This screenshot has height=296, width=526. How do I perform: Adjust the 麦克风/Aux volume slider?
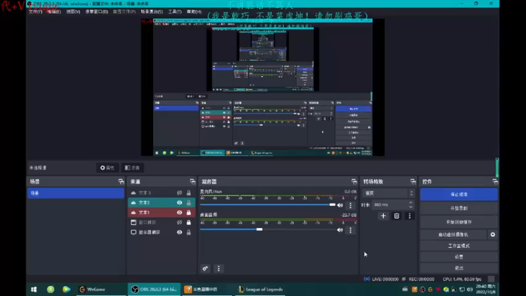(x=268, y=205)
